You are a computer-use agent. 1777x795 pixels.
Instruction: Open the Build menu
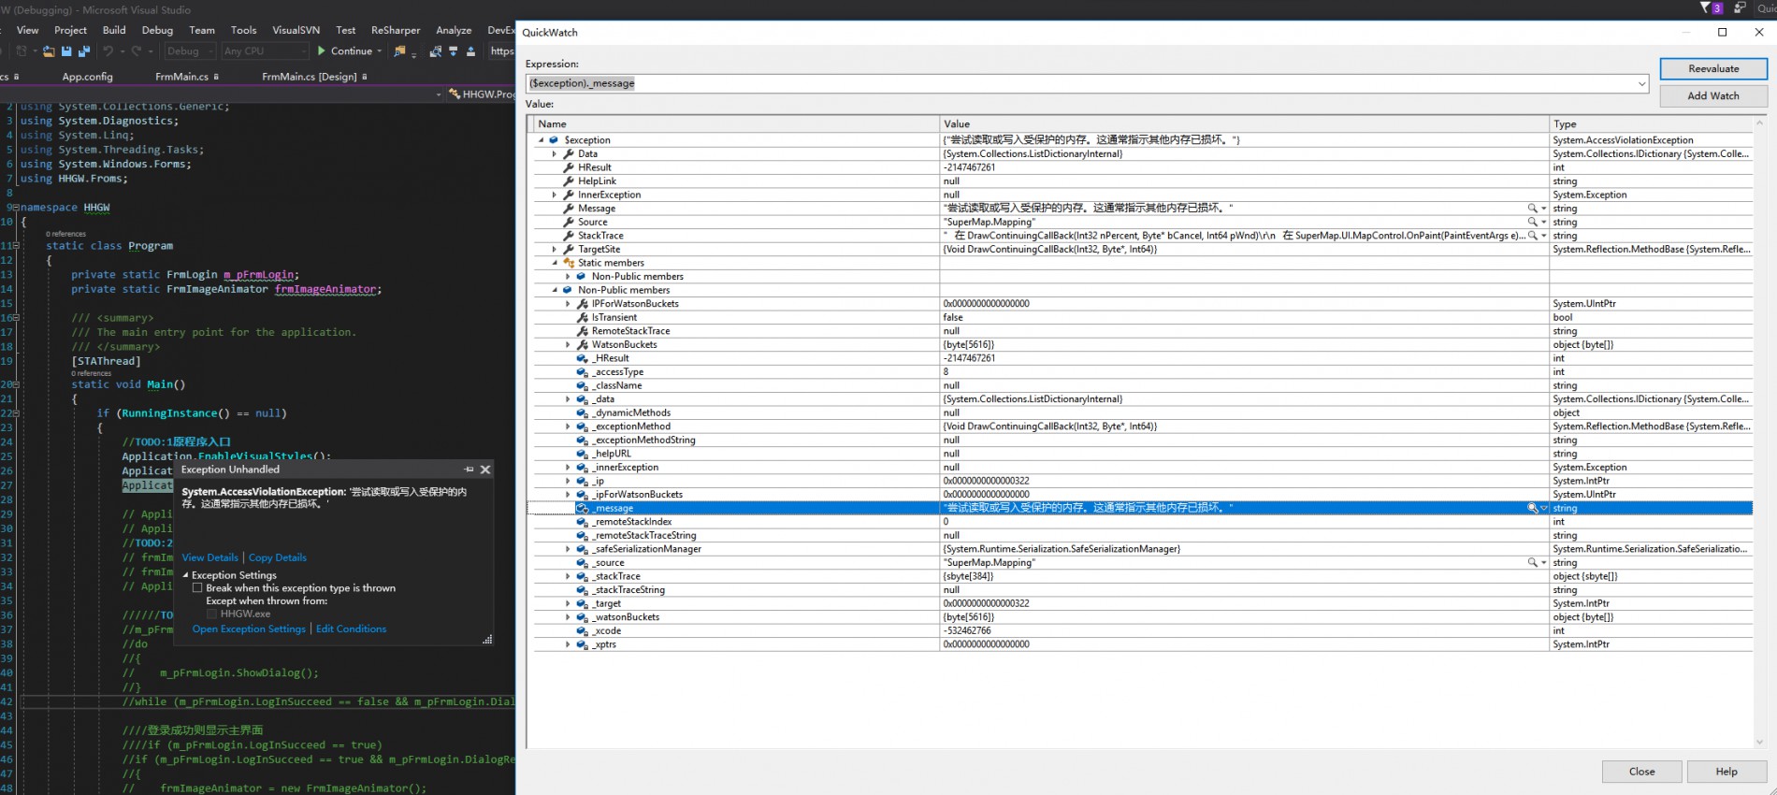tap(114, 30)
